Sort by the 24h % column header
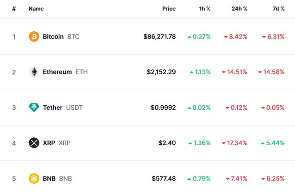The width and height of the screenshot is (295, 193). pos(239,9)
